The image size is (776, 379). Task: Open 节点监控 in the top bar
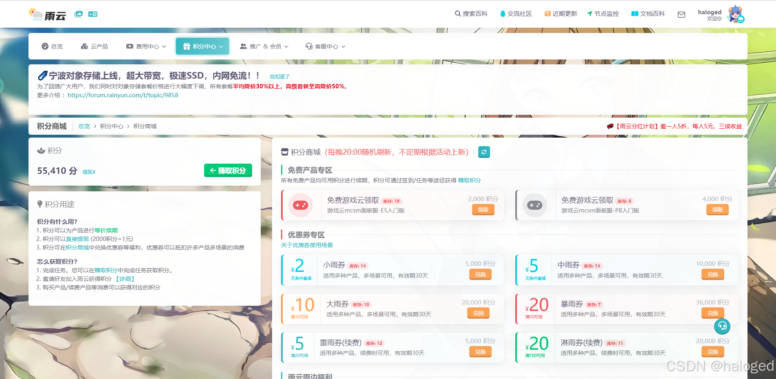pos(603,14)
